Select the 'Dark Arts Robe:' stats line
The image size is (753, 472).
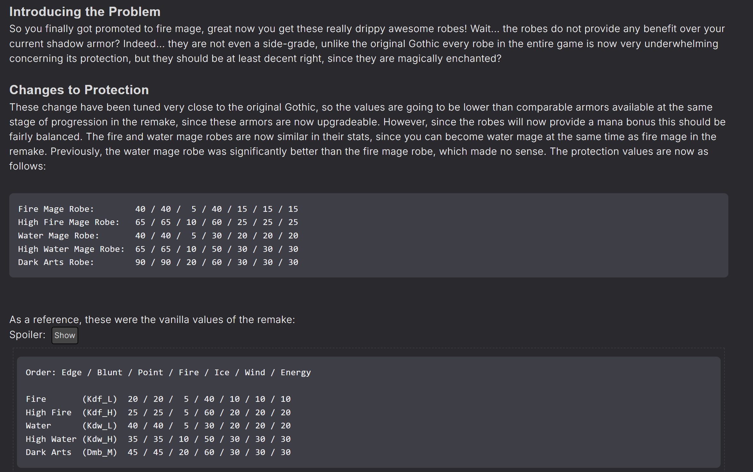point(158,262)
